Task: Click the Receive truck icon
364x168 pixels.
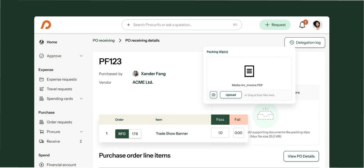Action: point(41,141)
